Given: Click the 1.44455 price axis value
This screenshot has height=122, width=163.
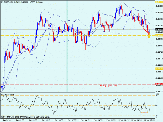Looking at the screenshot, I should pyautogui.click(x=159, y=72).
